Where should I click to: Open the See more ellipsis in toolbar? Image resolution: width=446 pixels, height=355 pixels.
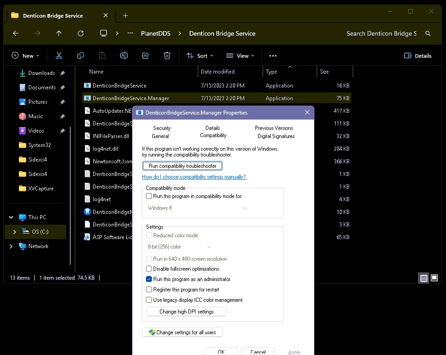point(273,56)
